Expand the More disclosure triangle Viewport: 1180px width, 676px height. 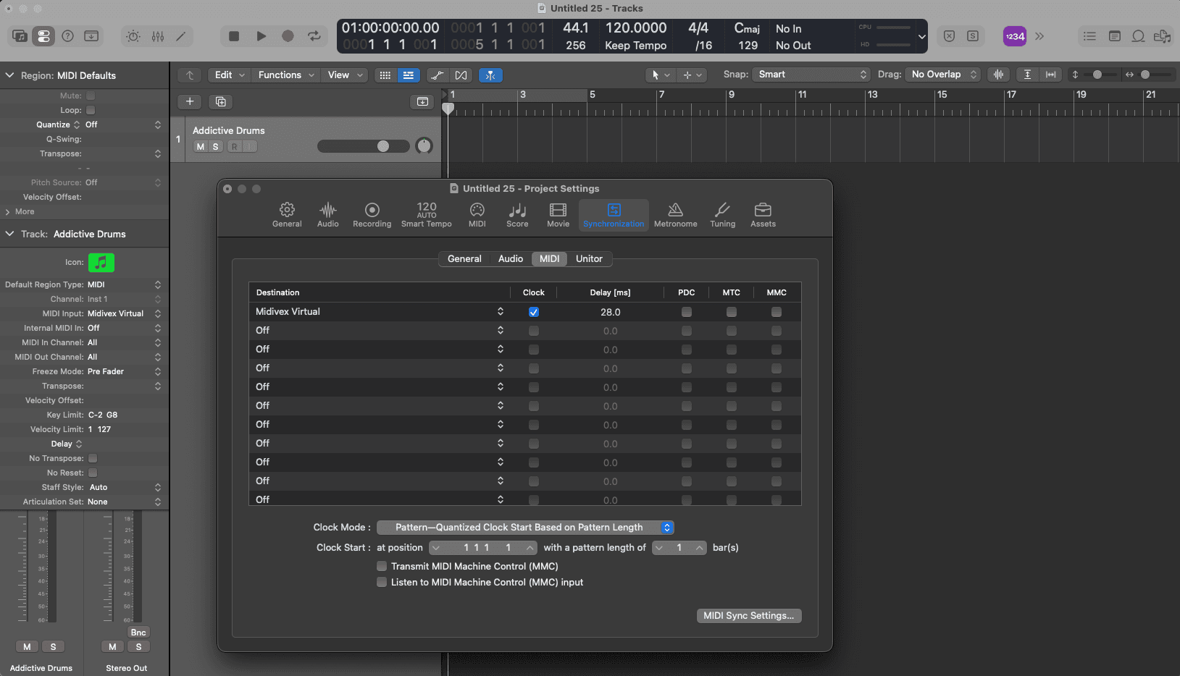point(8,212)
